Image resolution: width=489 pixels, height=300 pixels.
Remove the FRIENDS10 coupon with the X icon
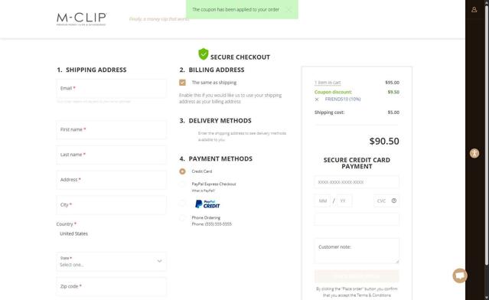click(x=317, y=99)
